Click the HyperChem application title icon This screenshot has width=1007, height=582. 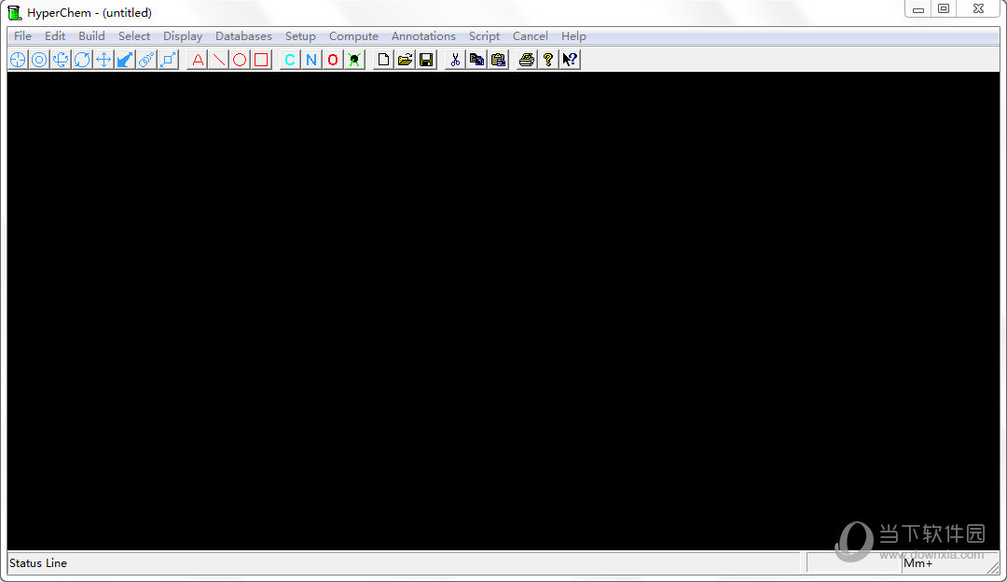(14, 12)
